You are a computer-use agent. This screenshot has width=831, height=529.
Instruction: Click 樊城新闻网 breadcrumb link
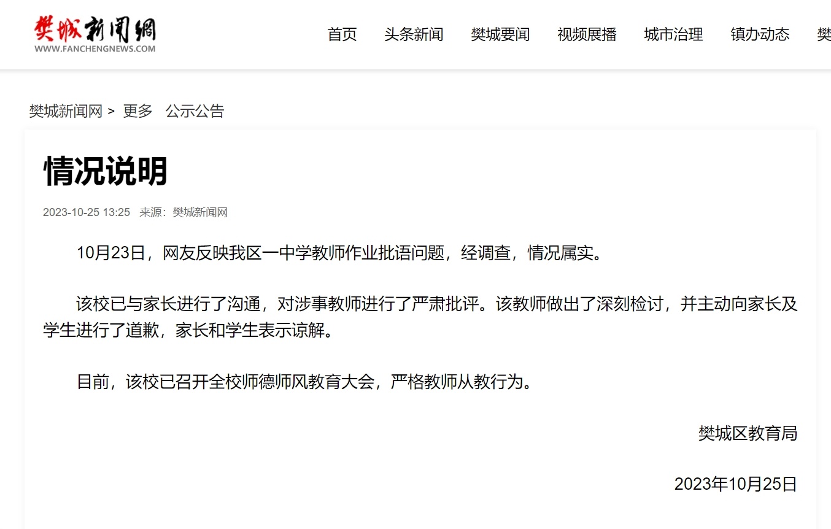point(66,111)
